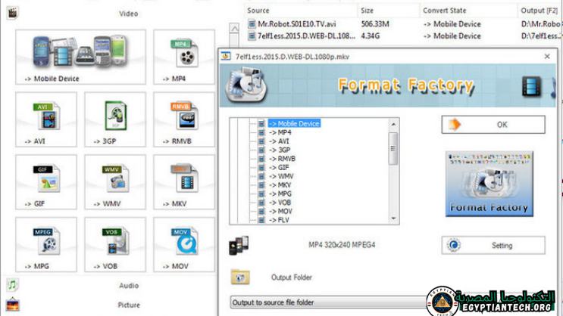Open the Picture category tab
Viewport: 563px width, 316px height.
129,305
